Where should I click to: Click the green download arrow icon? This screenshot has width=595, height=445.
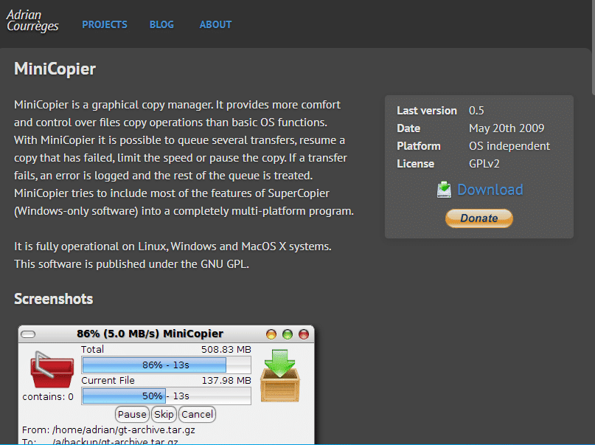pos(444,190)
